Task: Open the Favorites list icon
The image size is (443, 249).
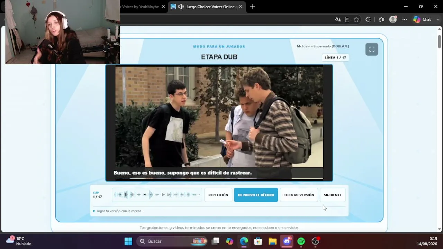Action: (381, 19)
